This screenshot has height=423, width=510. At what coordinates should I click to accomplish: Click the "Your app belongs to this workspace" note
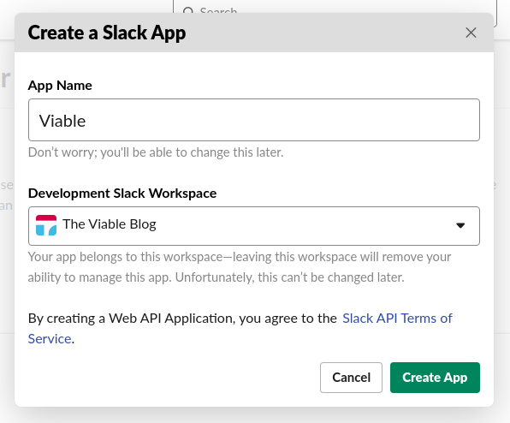tap(240, 267)
